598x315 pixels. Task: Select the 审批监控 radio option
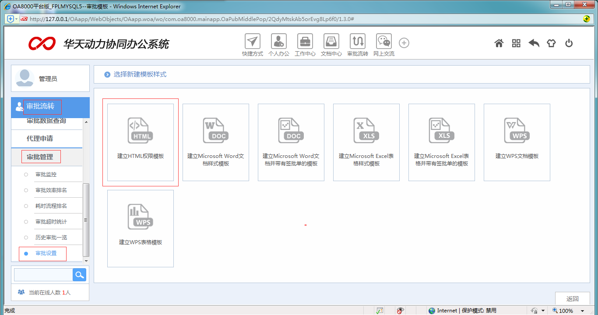coord(46,174)
